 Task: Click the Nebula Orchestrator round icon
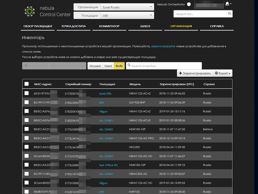pyautogui.click(x=189, y=4)
